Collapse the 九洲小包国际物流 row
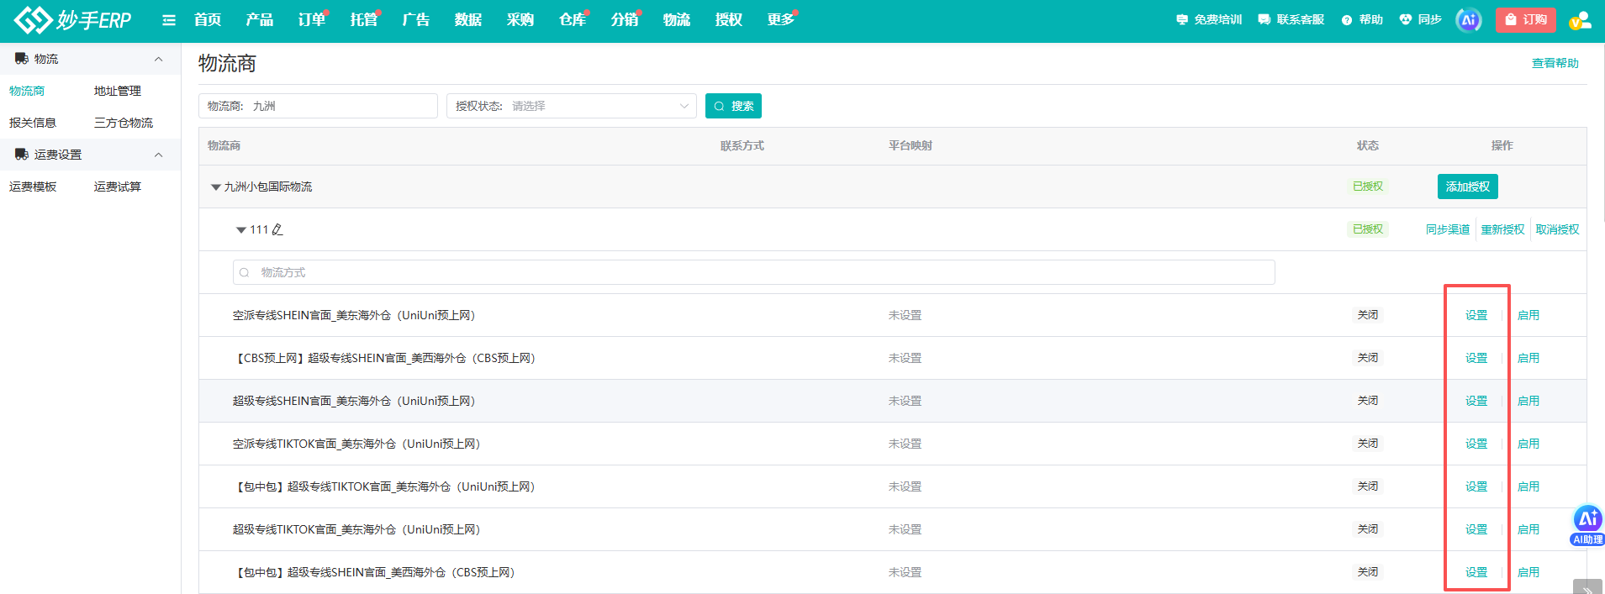 point(216,187)
